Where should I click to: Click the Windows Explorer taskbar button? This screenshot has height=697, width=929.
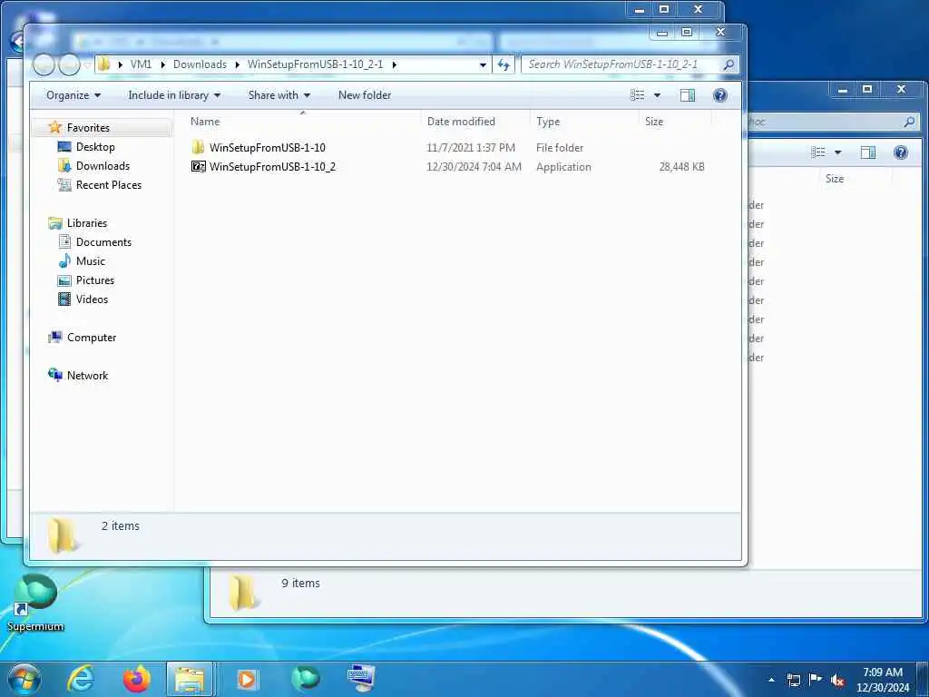pos(190,679)
